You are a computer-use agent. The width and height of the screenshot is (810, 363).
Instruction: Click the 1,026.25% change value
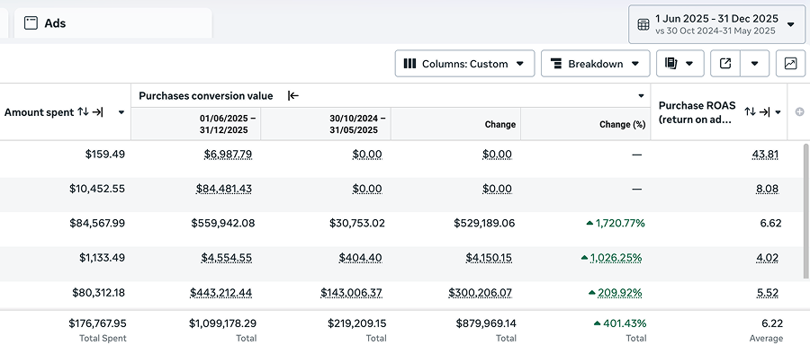click(617, 258)
